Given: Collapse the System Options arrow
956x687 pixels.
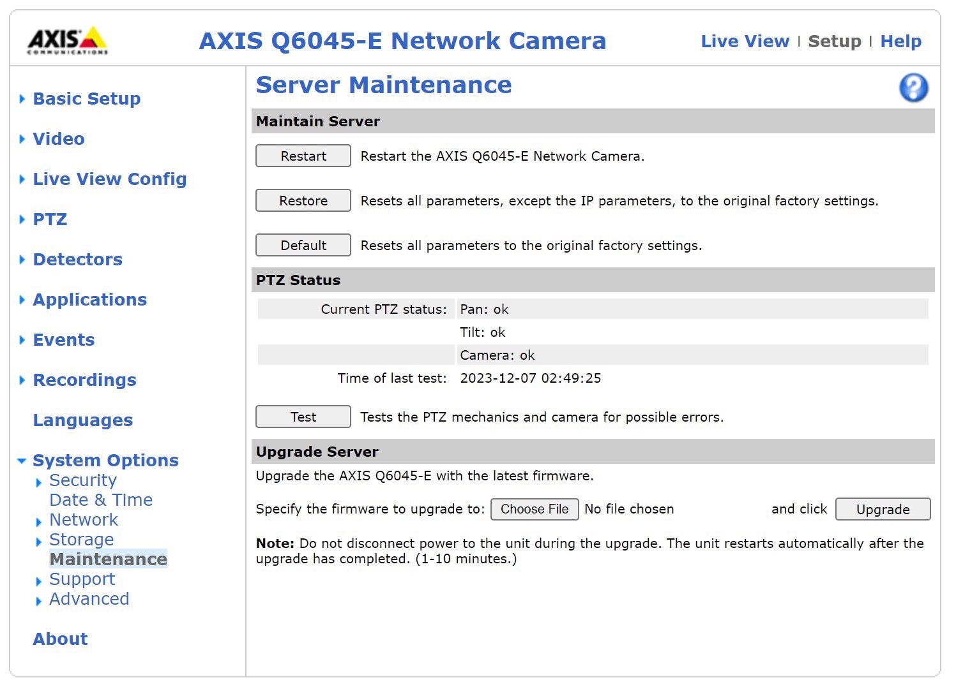Looking at the screenshot, I should click(22, 461).
